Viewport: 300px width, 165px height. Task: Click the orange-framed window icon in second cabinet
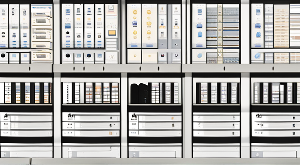click(112, 33)
